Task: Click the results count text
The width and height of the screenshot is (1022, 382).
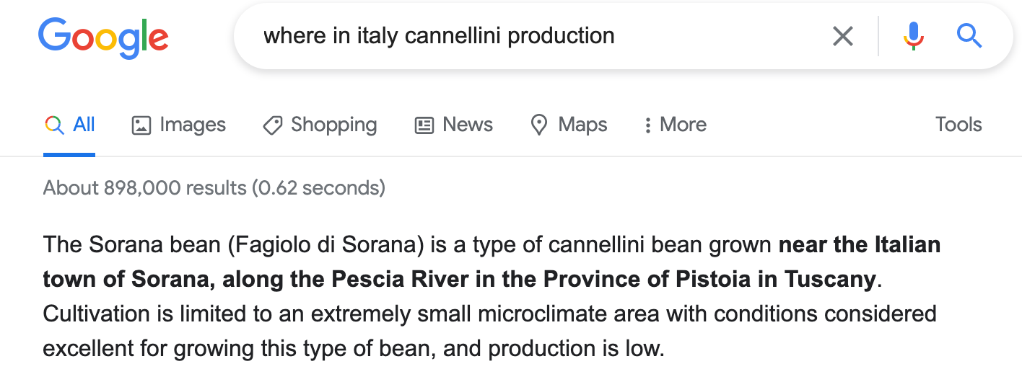Action: [x=214, y=188]
